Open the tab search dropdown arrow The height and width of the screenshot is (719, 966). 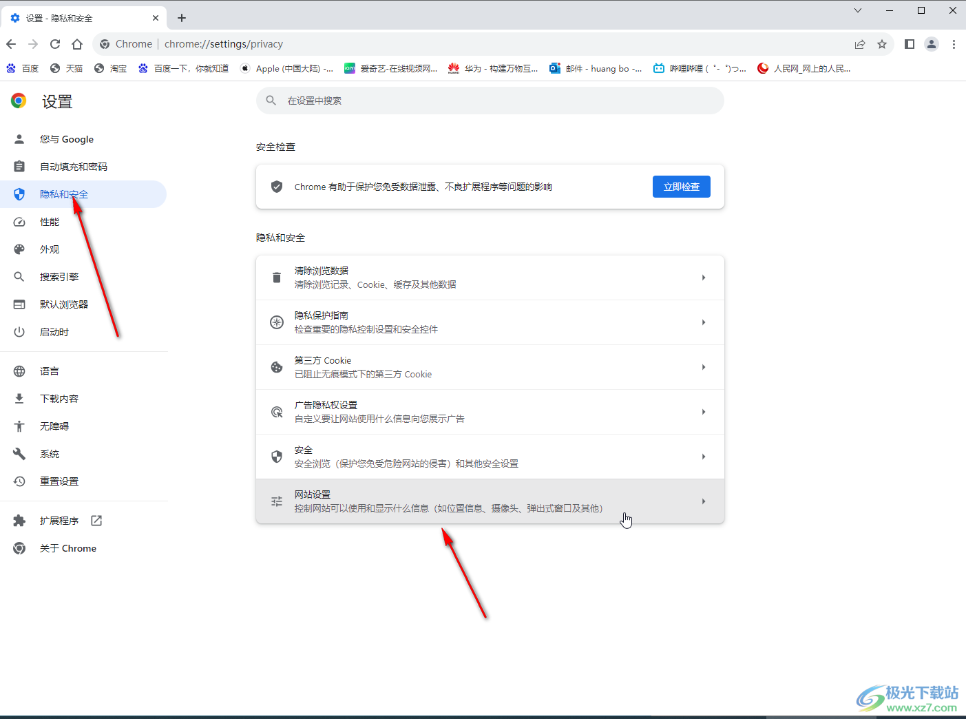pyautogui.click(x=858, y=10)
